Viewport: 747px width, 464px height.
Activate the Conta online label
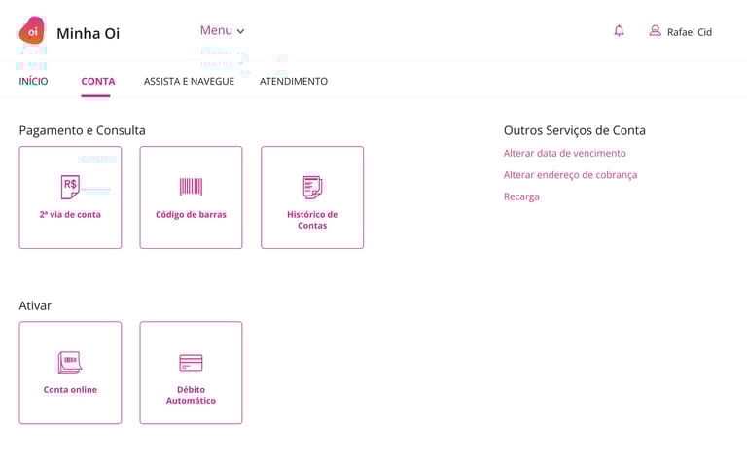point(70,390)
